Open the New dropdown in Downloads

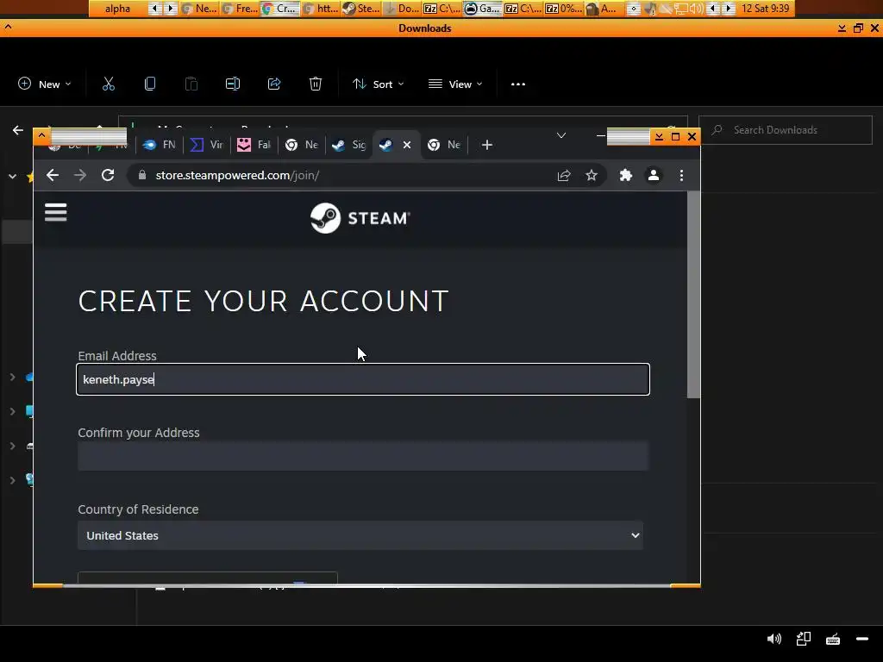coord(45,84)
